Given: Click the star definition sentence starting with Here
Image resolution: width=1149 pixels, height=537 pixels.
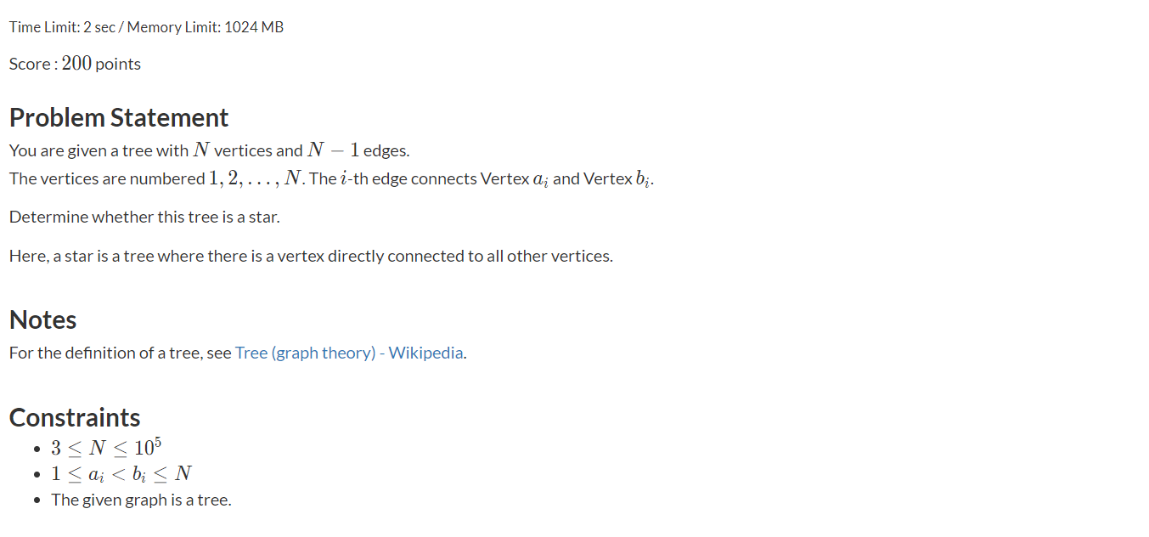Looking at the screenshot, I should (311, 256).
